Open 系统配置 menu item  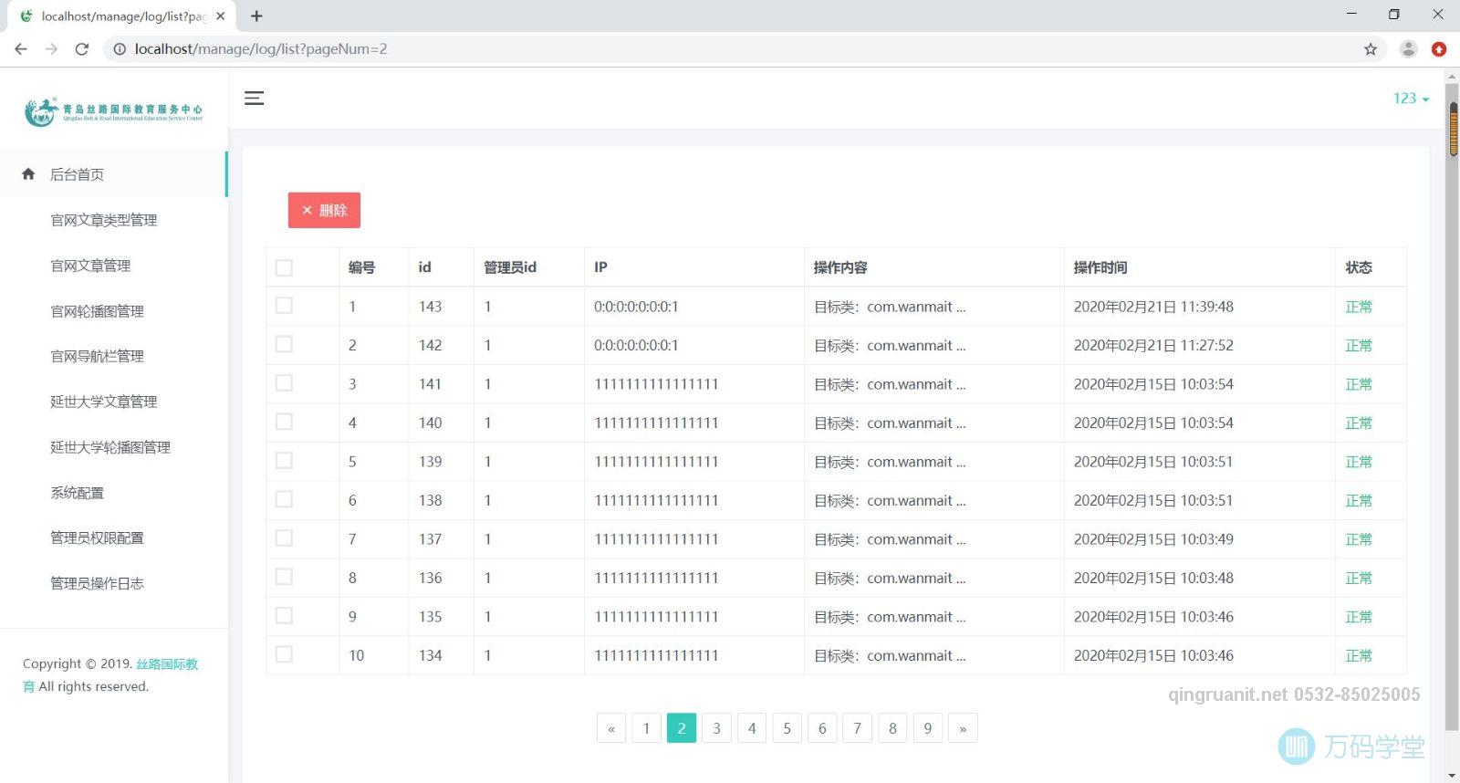77,493
